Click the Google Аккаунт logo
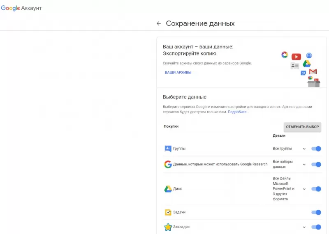Viewport: 329px width, 234px height. pos(21,8)
